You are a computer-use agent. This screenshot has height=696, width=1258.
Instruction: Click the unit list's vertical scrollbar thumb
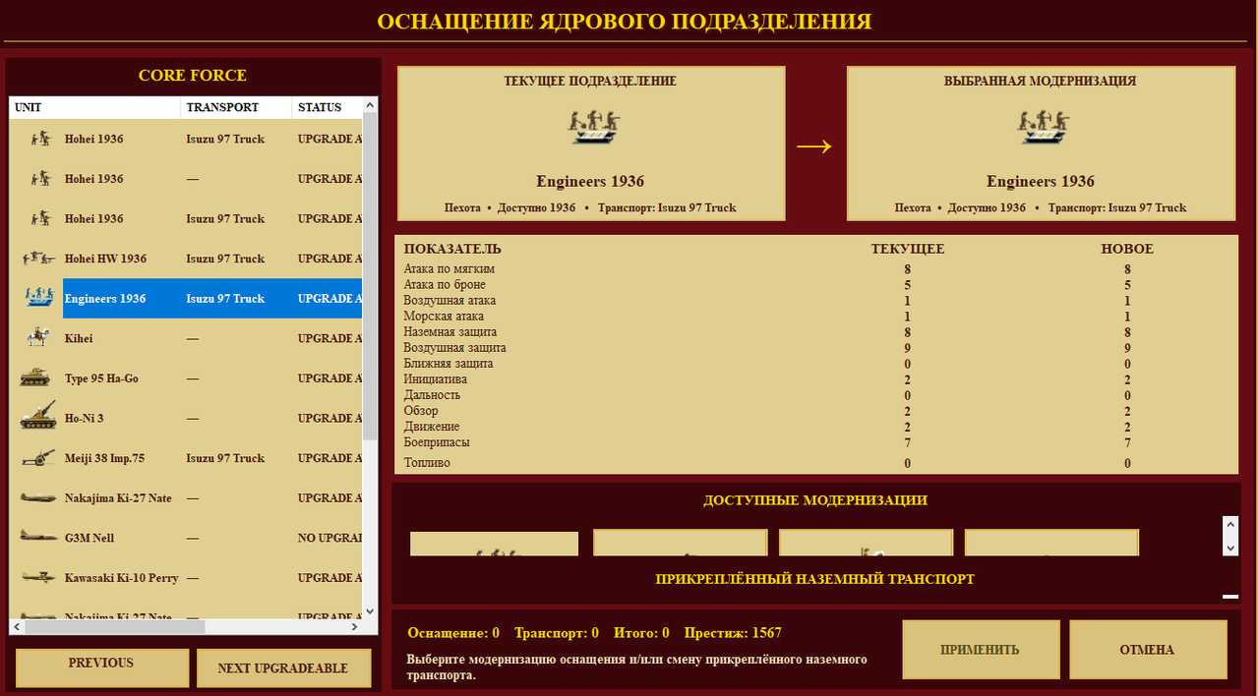coord(370,276)
